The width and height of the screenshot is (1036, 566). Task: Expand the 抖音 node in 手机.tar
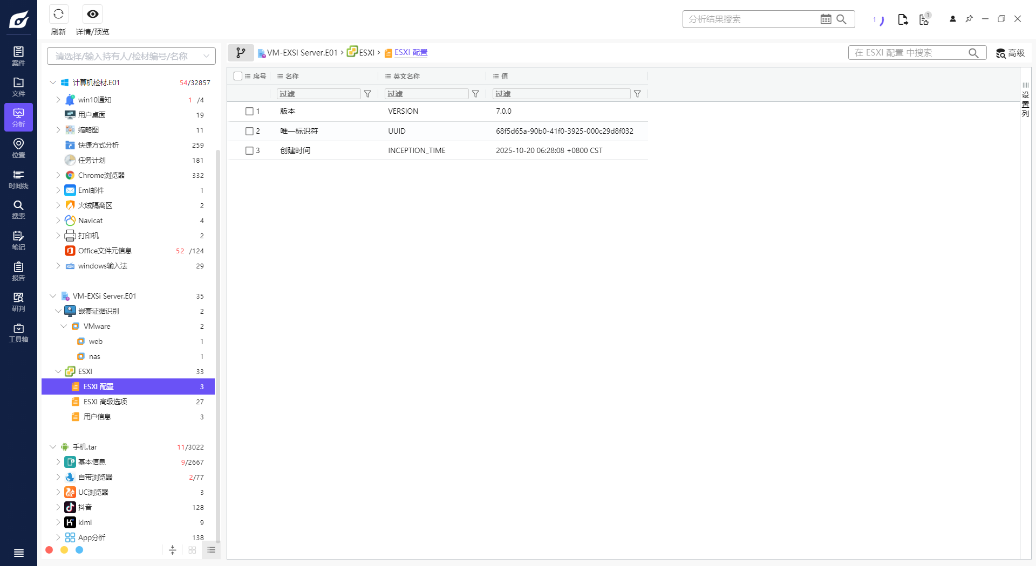tap(58, 507)
